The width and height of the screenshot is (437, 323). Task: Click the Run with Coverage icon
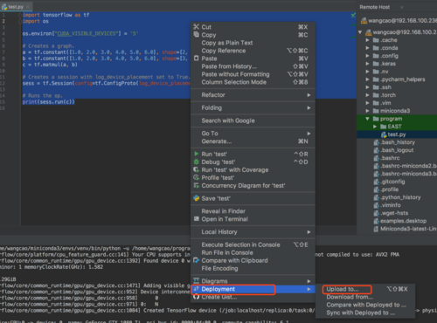tap(197, 169)
